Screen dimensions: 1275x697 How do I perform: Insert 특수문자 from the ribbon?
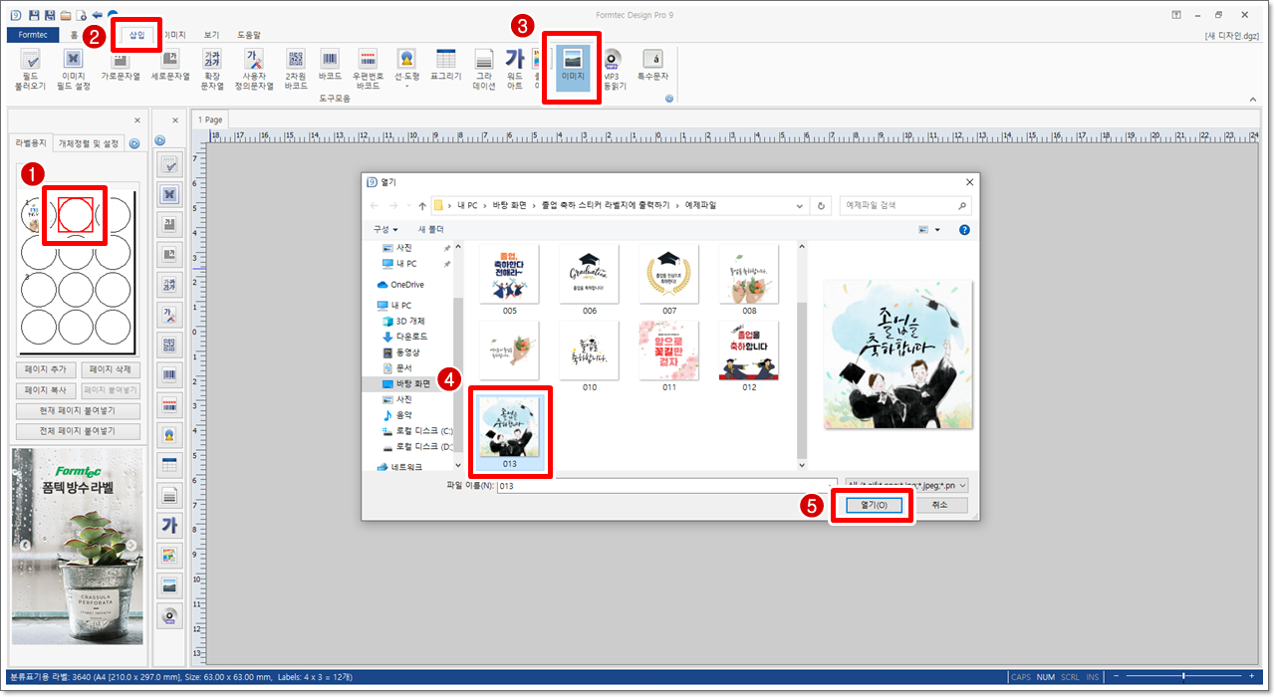pyautogui.click(x=652, y=66)
